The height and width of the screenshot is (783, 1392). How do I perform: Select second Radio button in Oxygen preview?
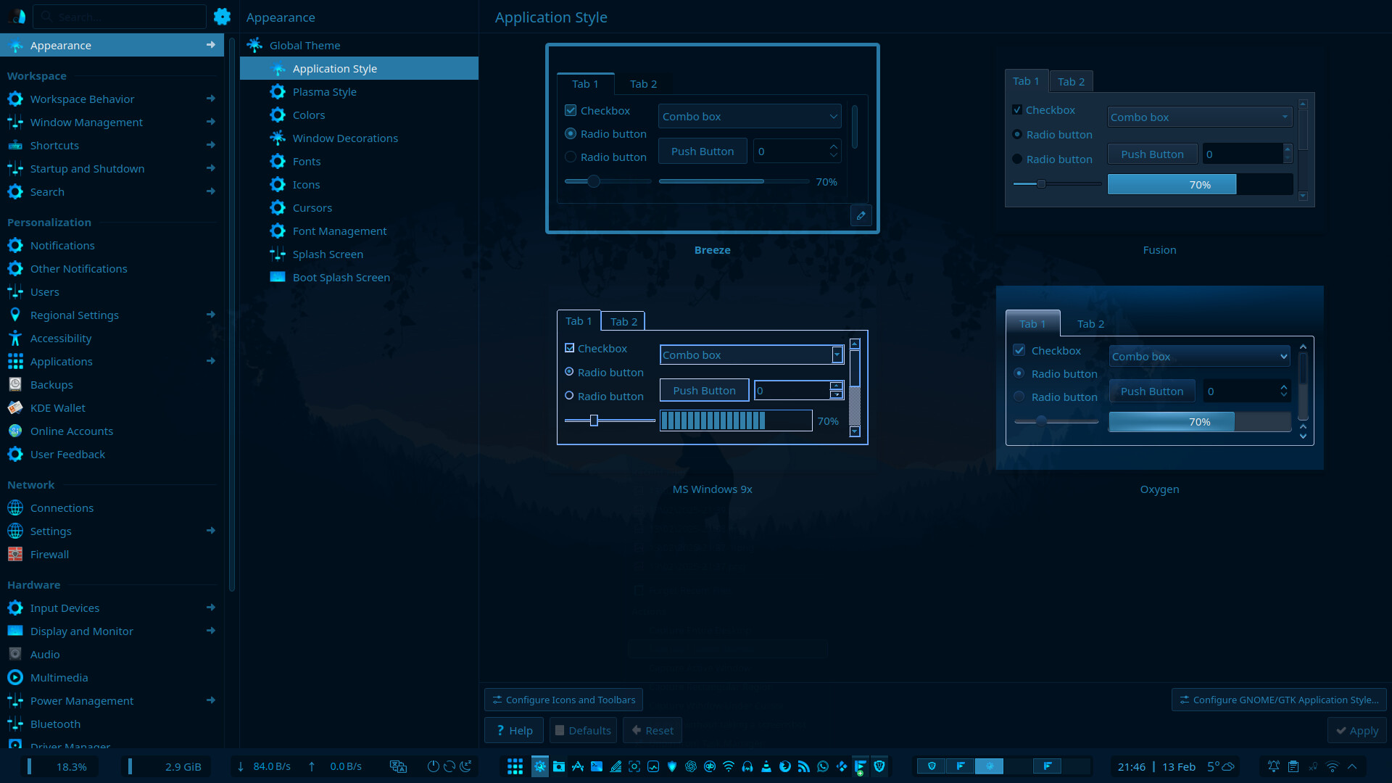(1019, 397)
